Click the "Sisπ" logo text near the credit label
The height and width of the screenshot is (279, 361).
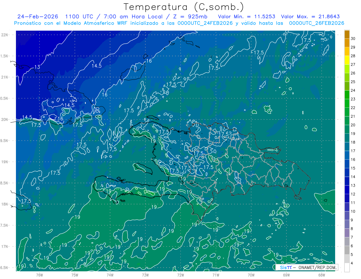286,267
